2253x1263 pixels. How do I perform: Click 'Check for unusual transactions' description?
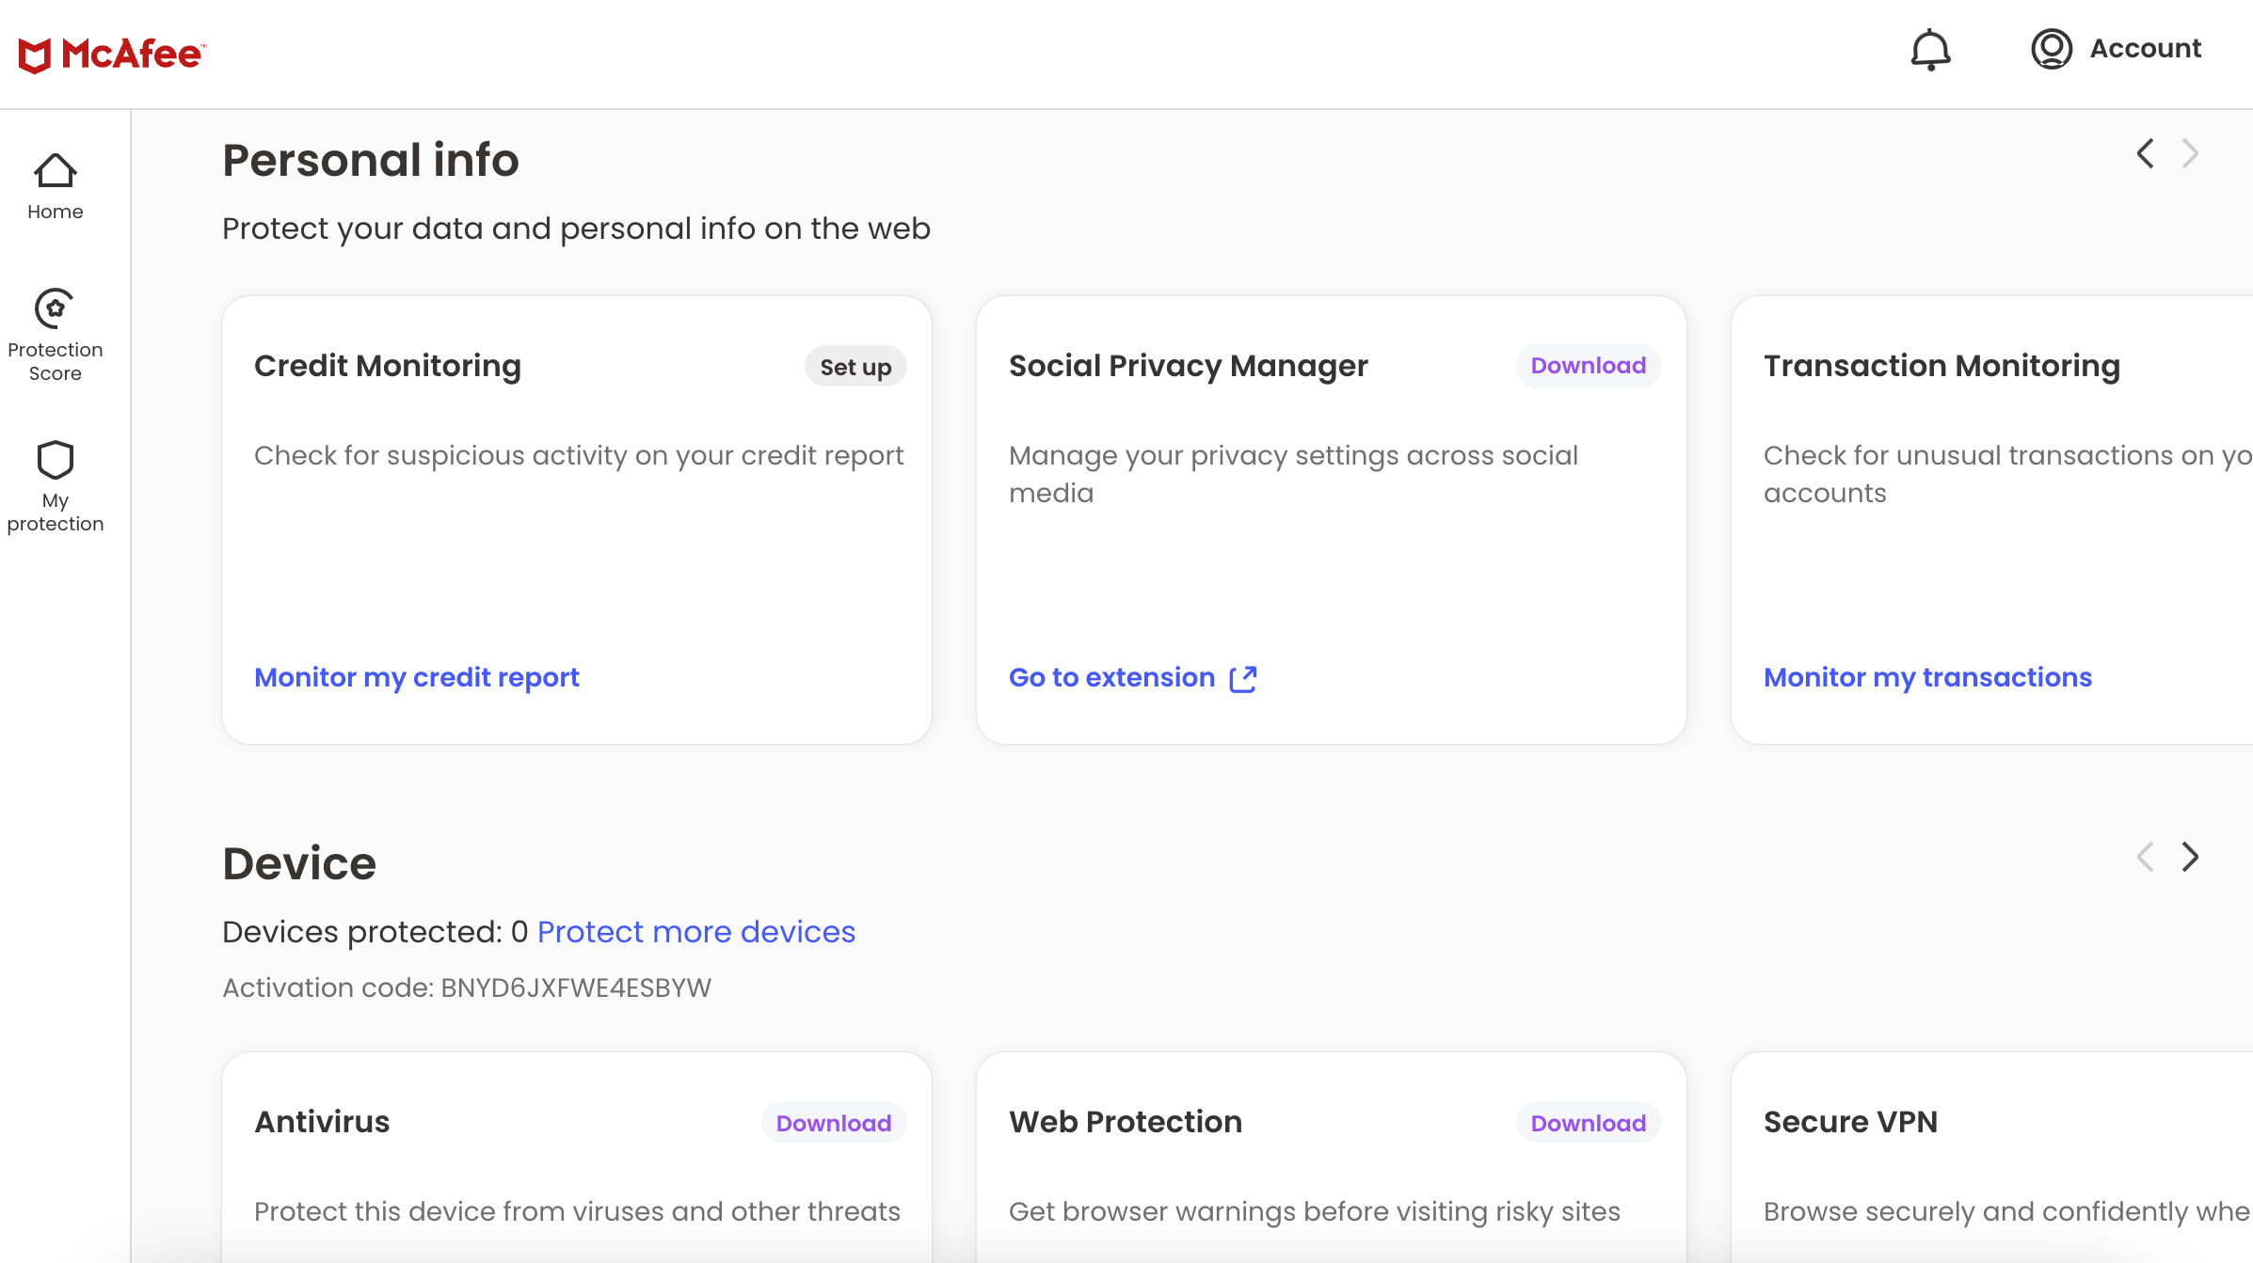point(2008,474)
